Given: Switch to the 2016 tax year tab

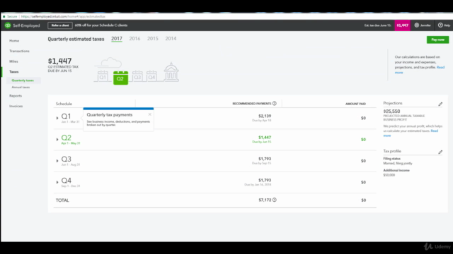Looking at the screenshot, I should click(134, 39).
